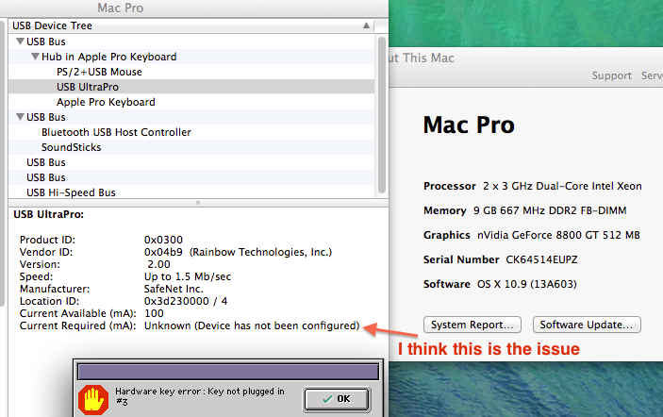663x417 pixels.
Task: Click Version value 2.00
Action: coord(159,264)
